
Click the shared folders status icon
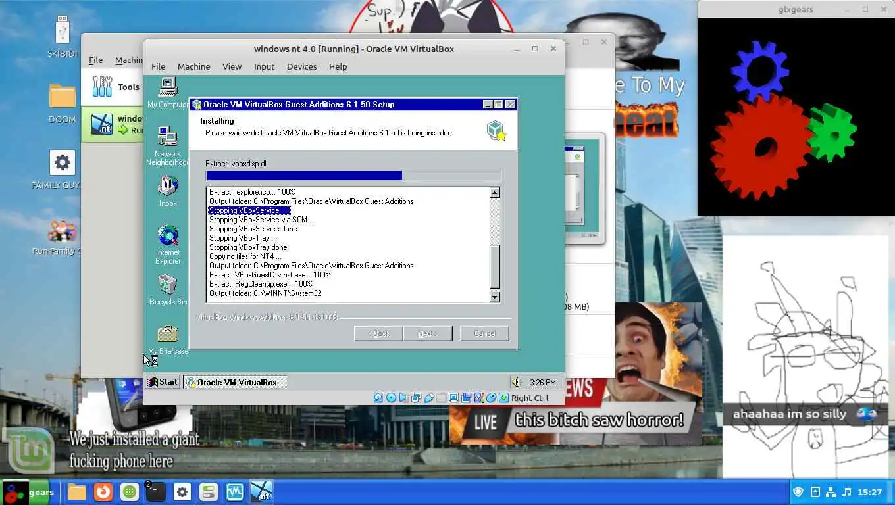[441, 398]
